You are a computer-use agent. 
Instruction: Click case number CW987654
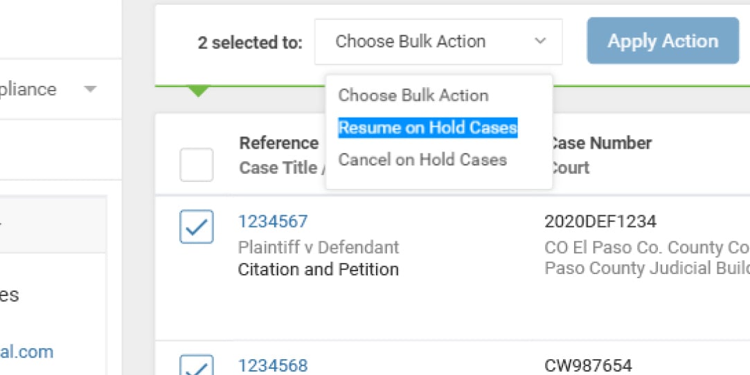(588, 365)
